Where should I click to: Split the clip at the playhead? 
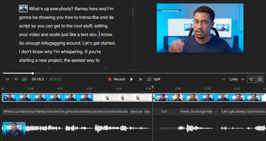154,79
